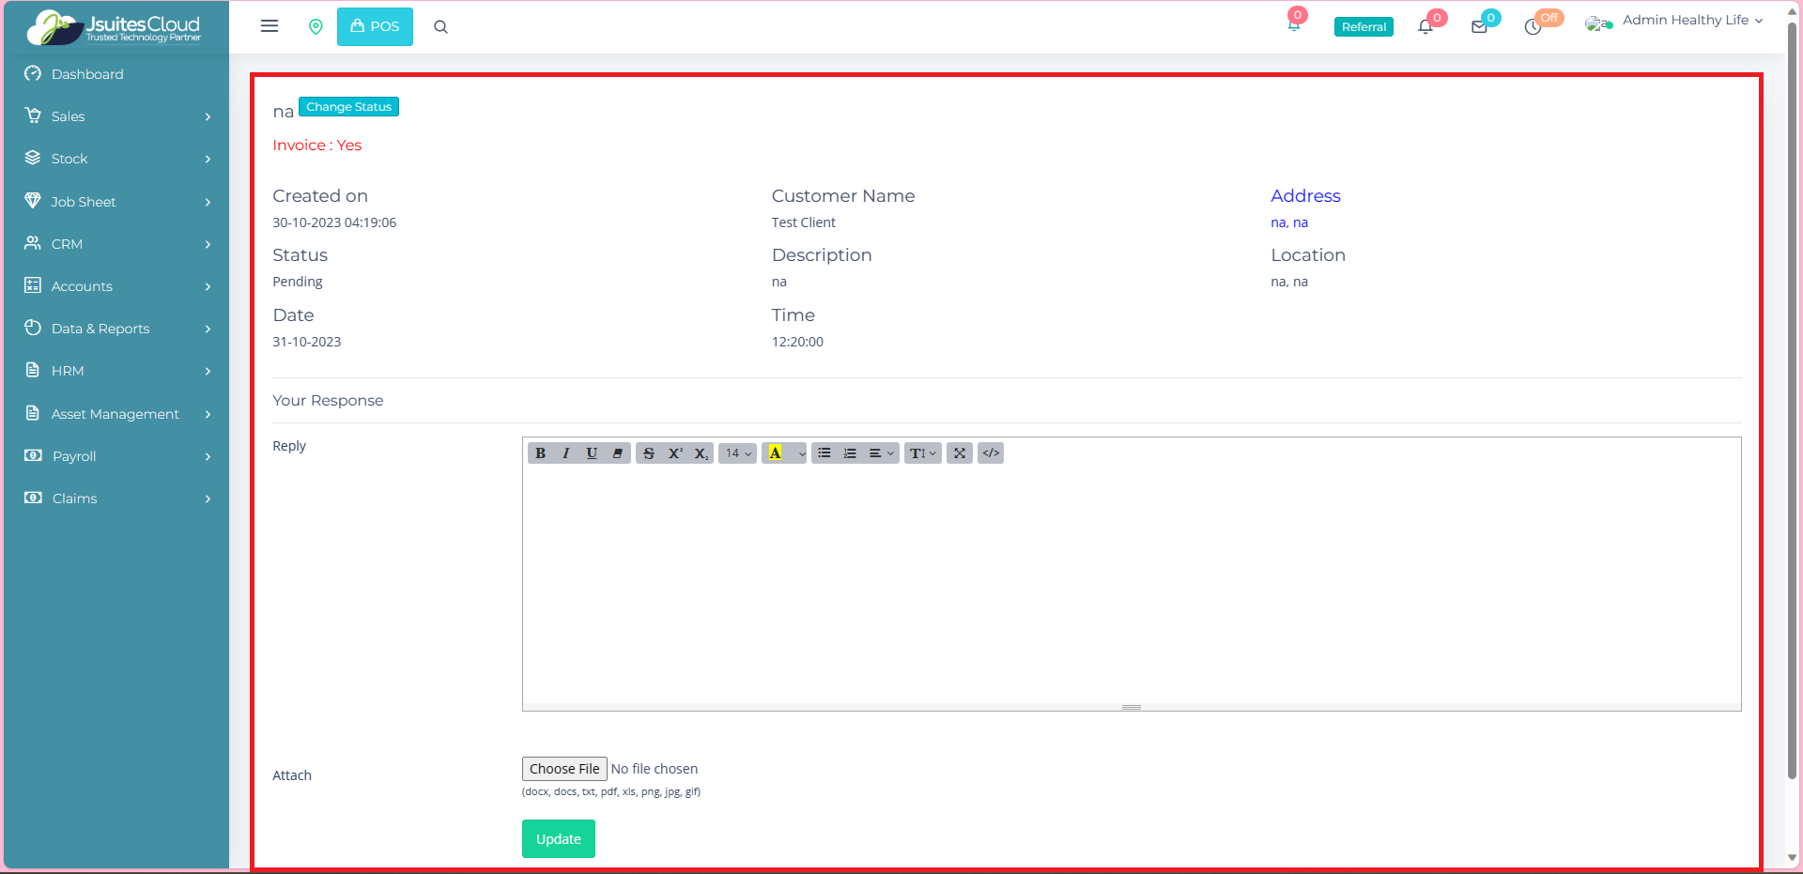Open Dashboard from the sidebar
This screenshot has height=874, width=1803.
tap(87, 74)
